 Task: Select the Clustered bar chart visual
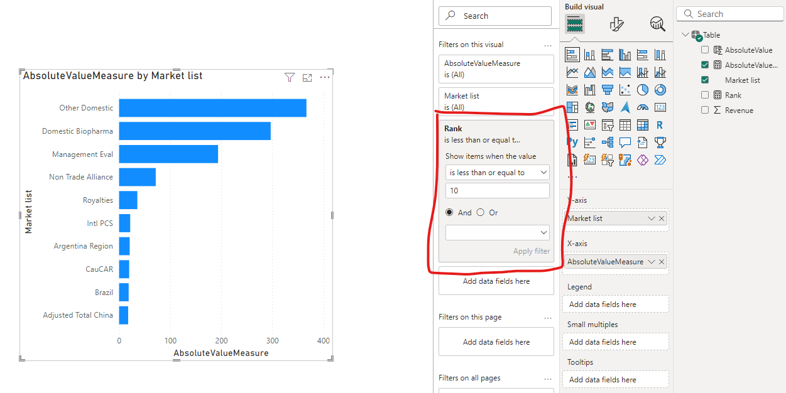[x=607, y=55]
